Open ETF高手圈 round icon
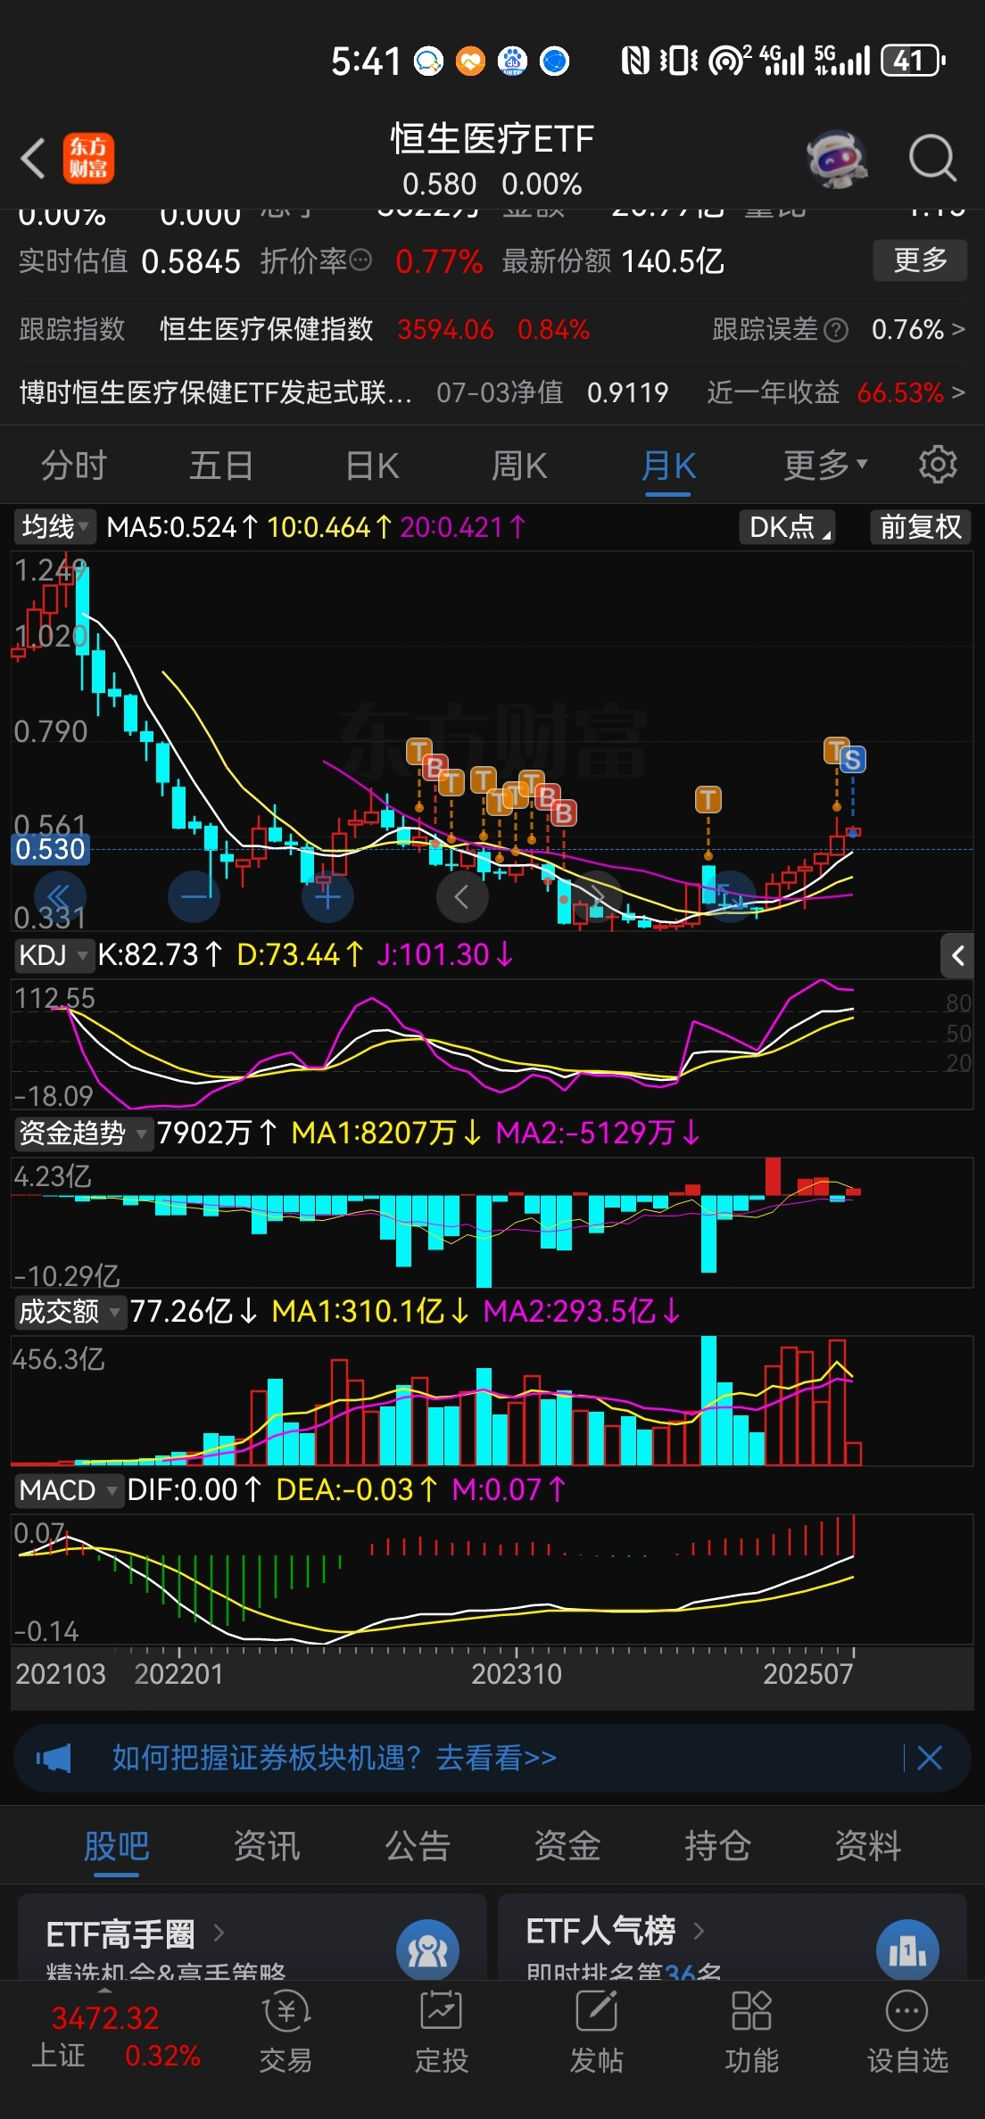 (x=427, y=1951)
